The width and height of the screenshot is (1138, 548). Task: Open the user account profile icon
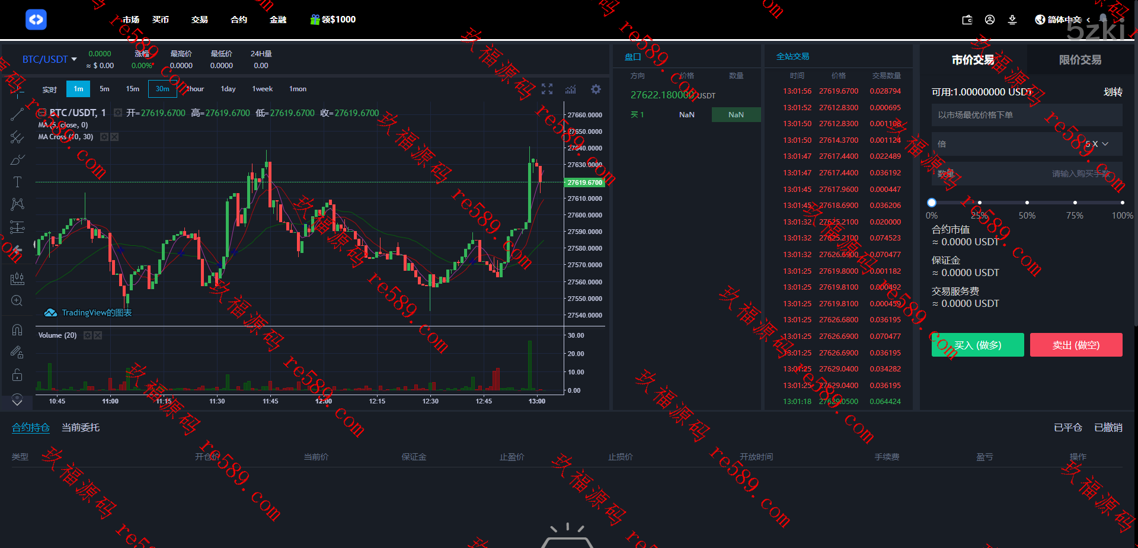(990, 20)
